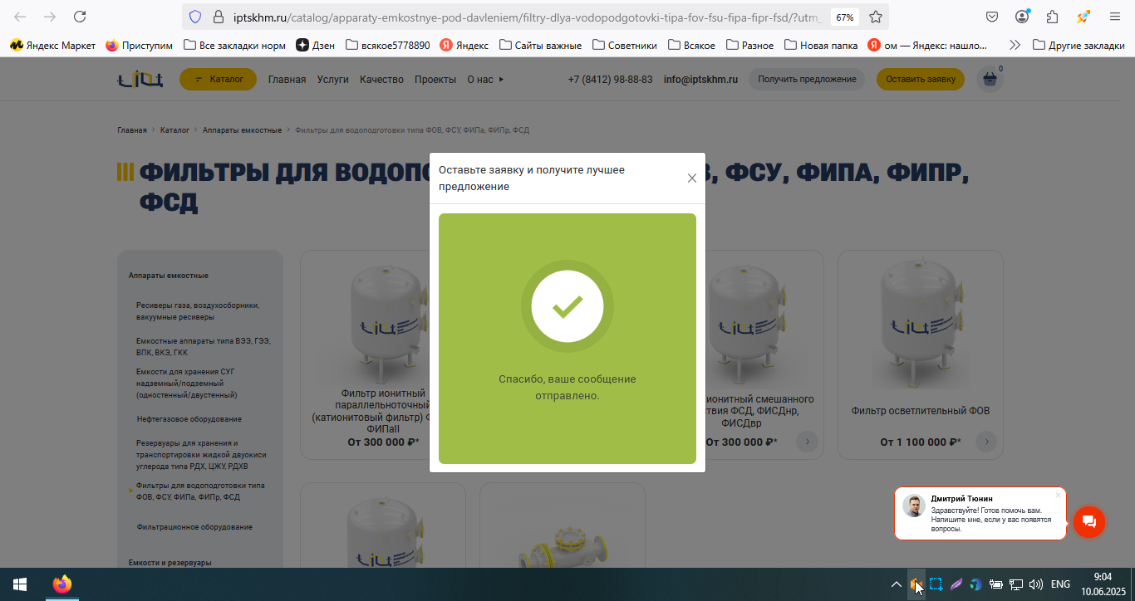Image resolution: width=1135 pixels, height=601 pixels.
Task: Click the rocket extension icon
Action: [x=1083, y=17]
